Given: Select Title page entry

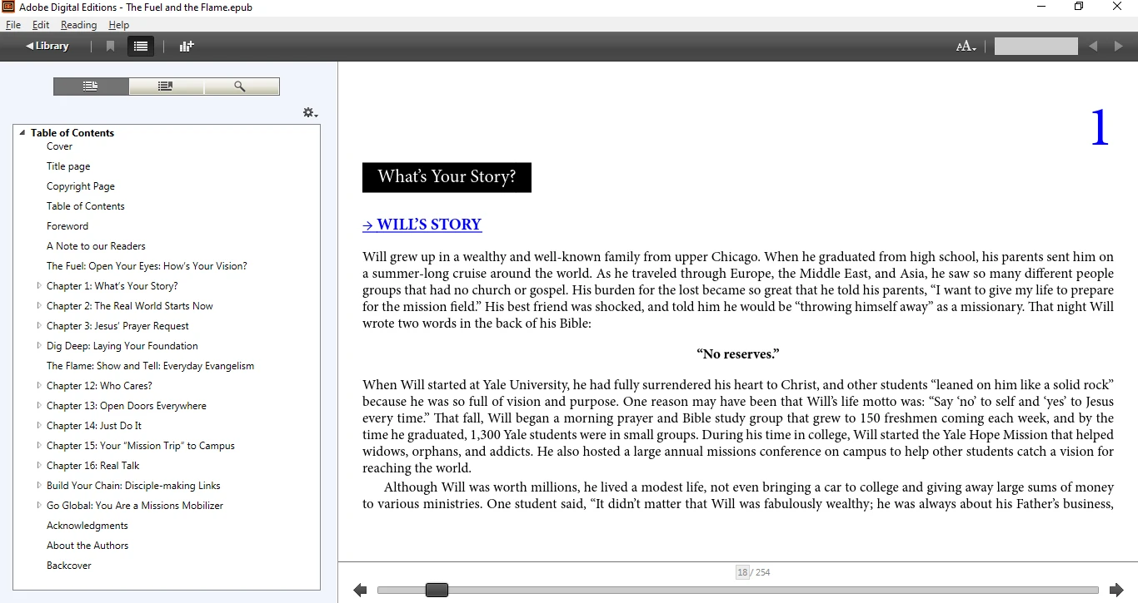Looking at the screenshot, I should pyautogui.click(x=68, y=166).
